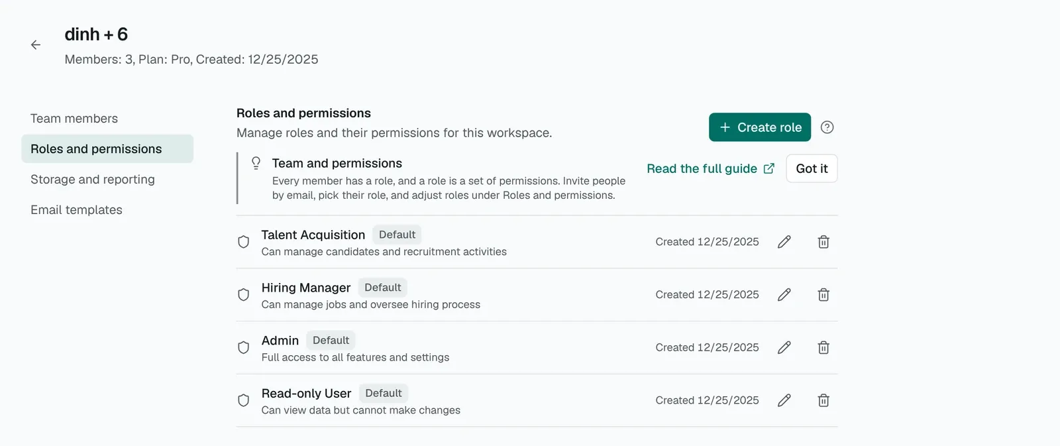The height and width of the screenshot is (446, 1060).
Task: Click the Team and permissions tip heading
Action: [337, 163]
